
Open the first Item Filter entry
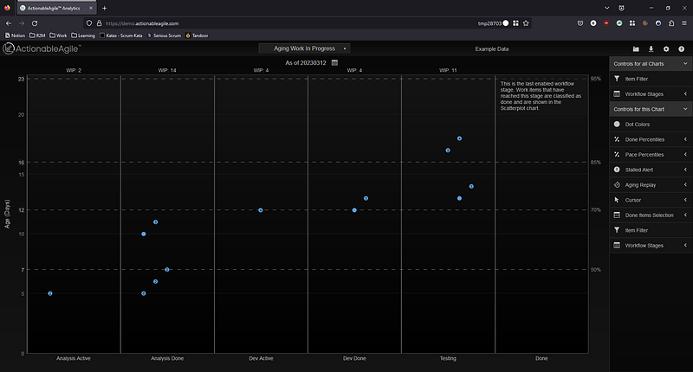pyautogui.click(x=651, y=79)
